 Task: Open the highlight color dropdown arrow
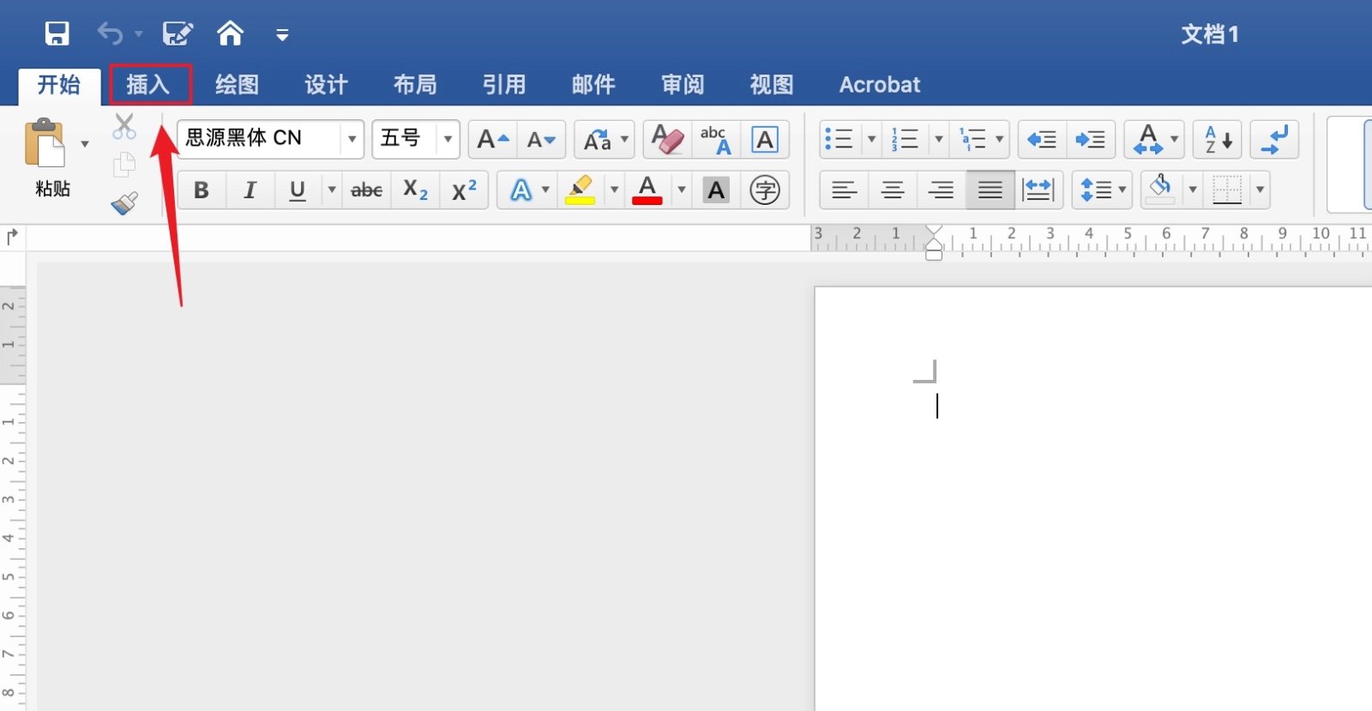[x=614, y=190]
